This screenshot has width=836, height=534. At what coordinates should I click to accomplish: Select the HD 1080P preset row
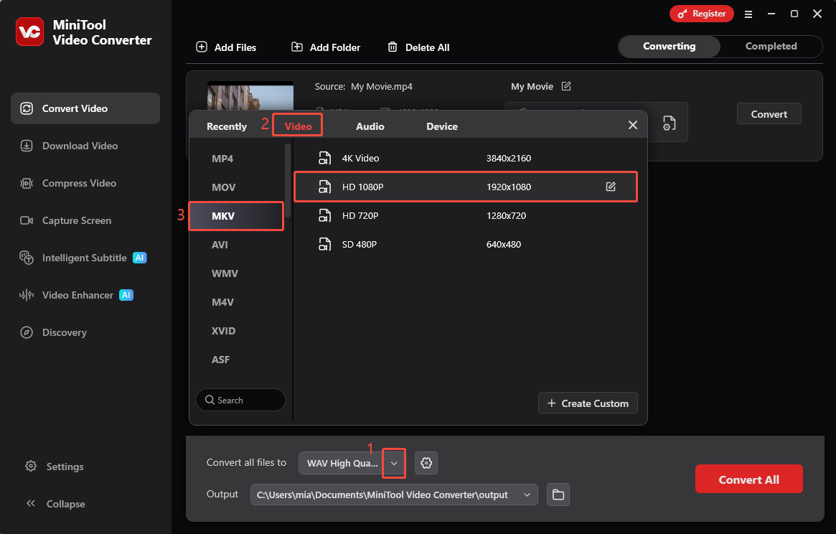[466, 187]
